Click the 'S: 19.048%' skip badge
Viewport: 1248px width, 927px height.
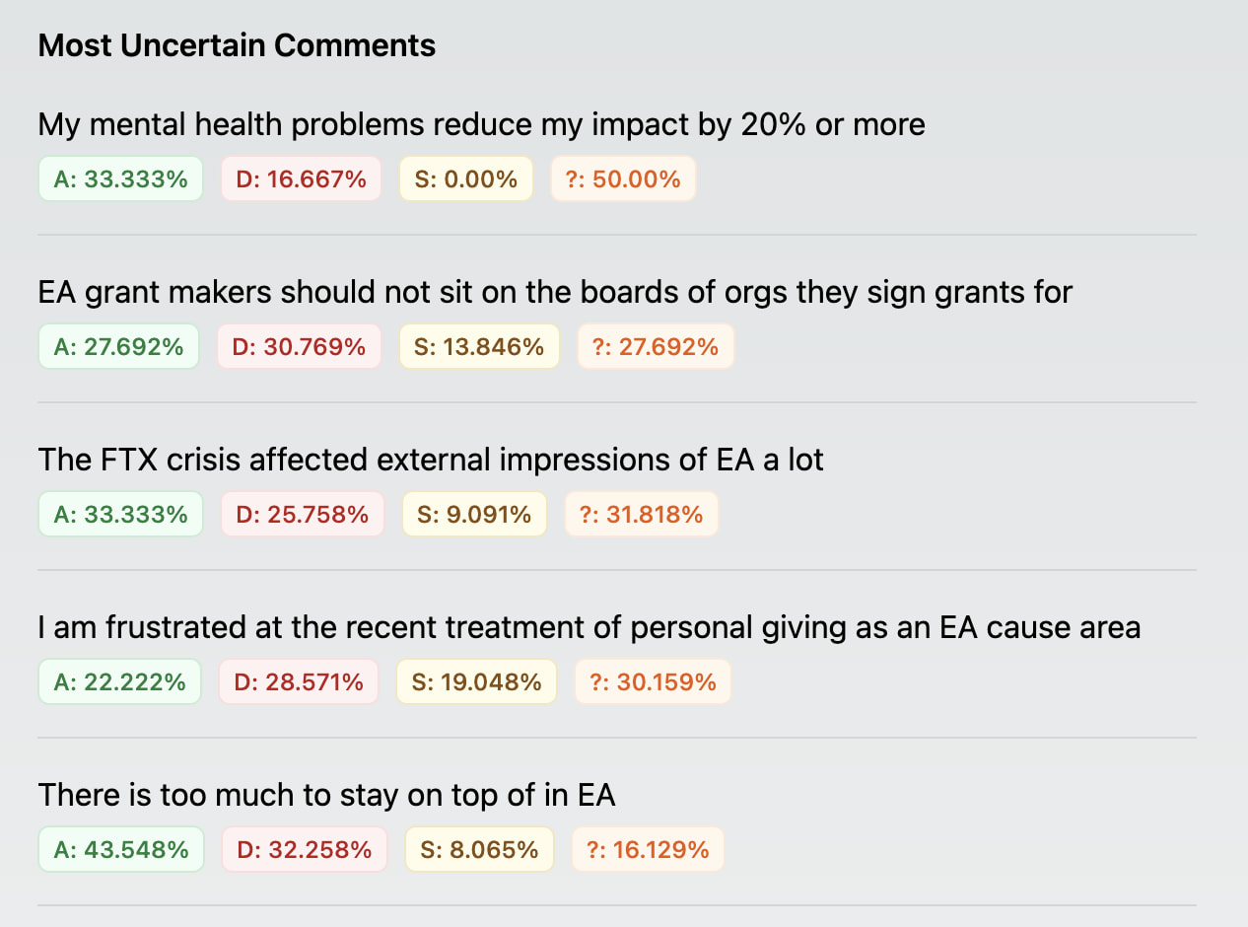tap(476, 681)
